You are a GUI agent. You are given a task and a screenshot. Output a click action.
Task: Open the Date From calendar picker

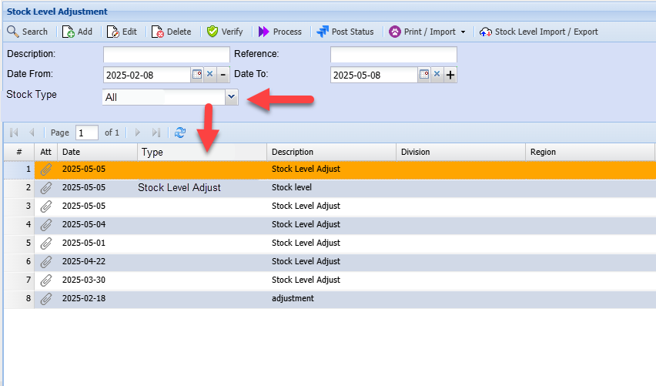[x=196, y=75]
